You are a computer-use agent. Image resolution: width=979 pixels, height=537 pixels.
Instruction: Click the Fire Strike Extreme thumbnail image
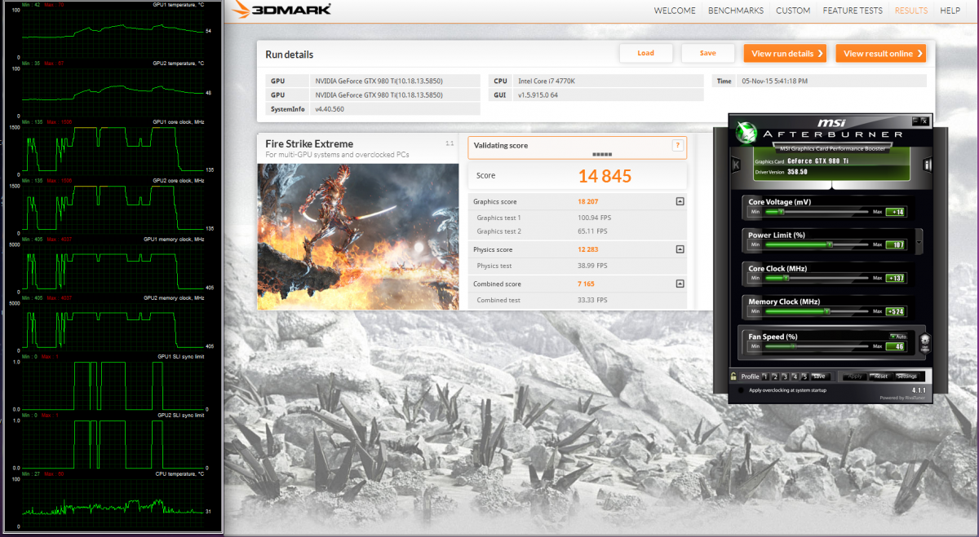357,236
